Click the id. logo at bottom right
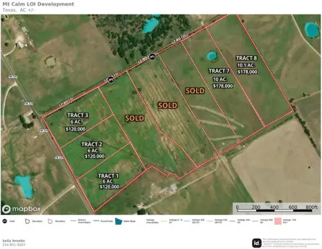The height and width of the screenshot is (249, 322). pos(257,243)
